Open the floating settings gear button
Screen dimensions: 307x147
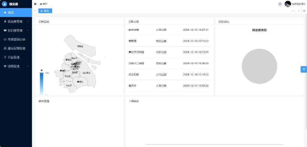304,69
